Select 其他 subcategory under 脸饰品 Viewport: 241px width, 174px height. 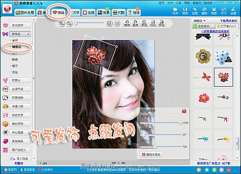pyautogui.click(x=15, y=72)
